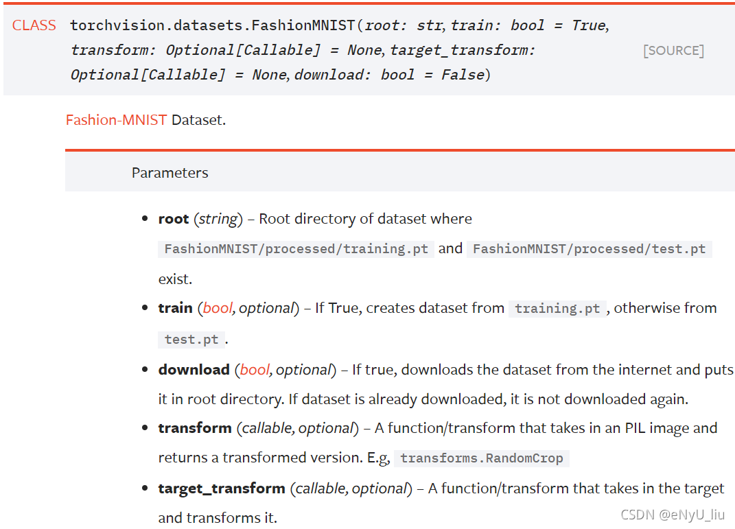Click the CLASS label
Screen dimensions: 735x529
[x=34, y=25]
